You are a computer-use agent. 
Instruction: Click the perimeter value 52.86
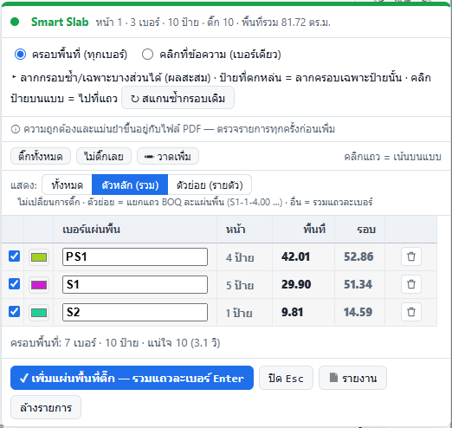358,256
